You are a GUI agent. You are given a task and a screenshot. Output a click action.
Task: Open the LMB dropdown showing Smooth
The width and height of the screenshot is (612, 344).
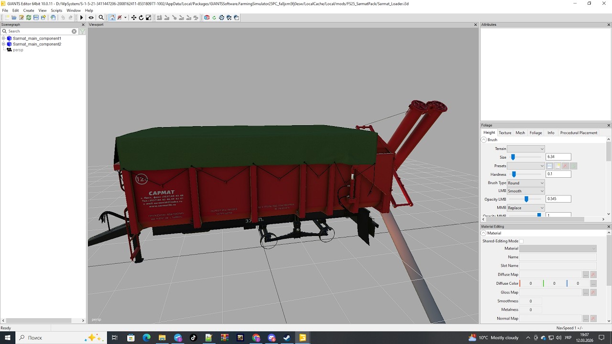525,191
